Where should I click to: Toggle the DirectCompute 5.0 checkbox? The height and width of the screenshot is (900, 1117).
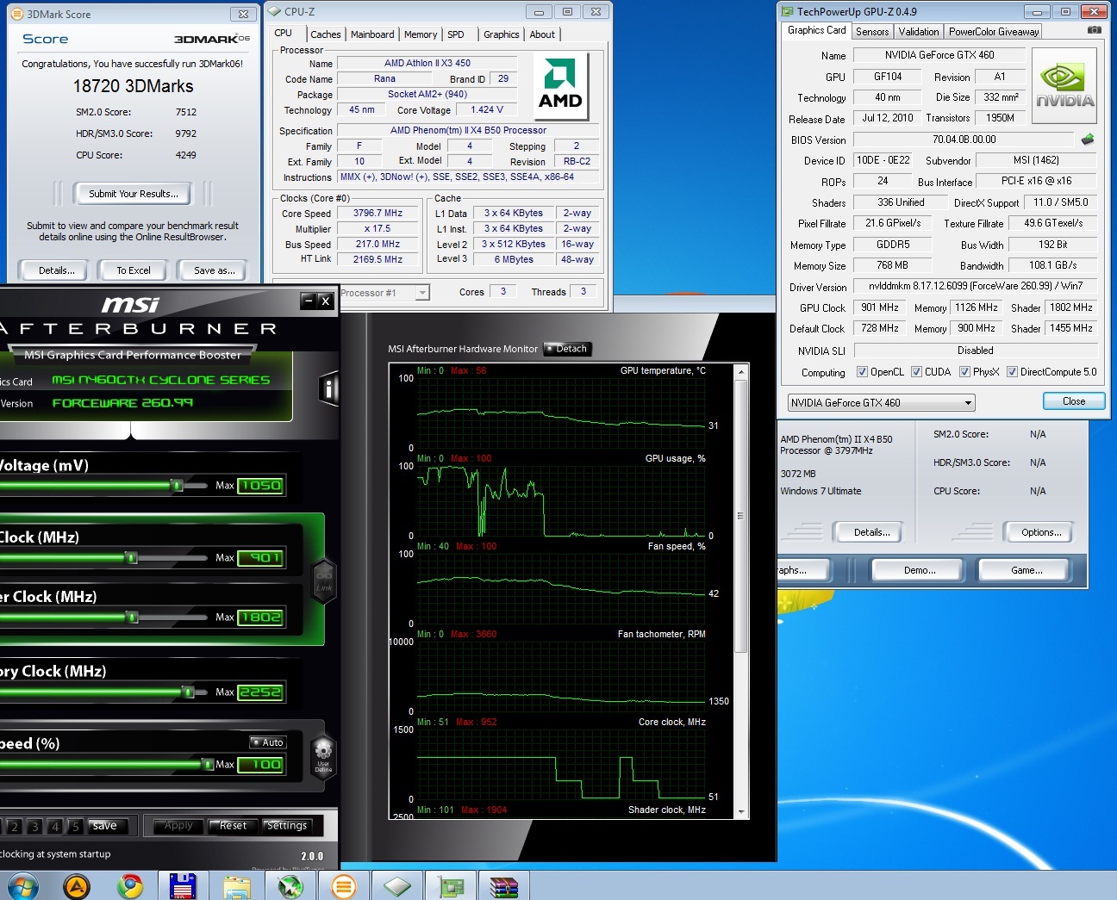tap(1012, 372)
